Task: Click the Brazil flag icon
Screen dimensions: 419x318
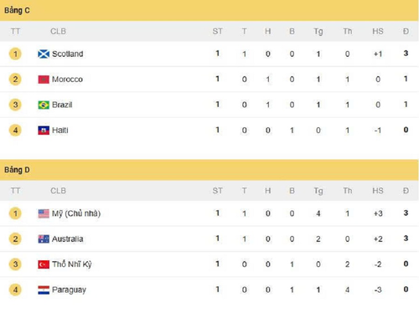Action: click(44, 105)
